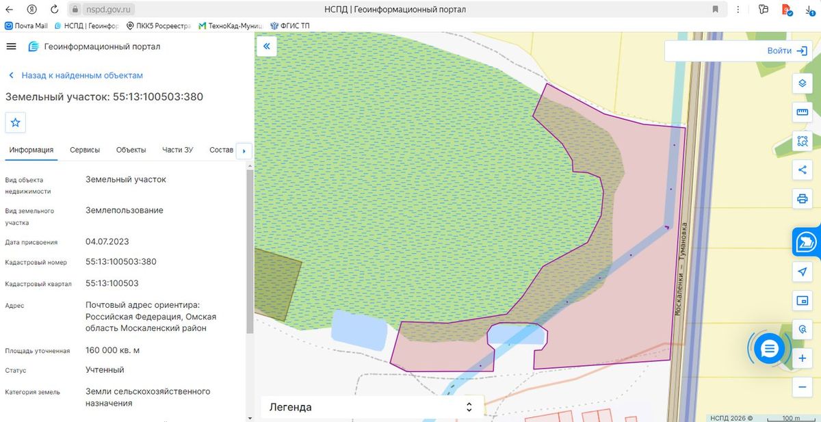Select the ruler measurement tool

tap(803, 112)
